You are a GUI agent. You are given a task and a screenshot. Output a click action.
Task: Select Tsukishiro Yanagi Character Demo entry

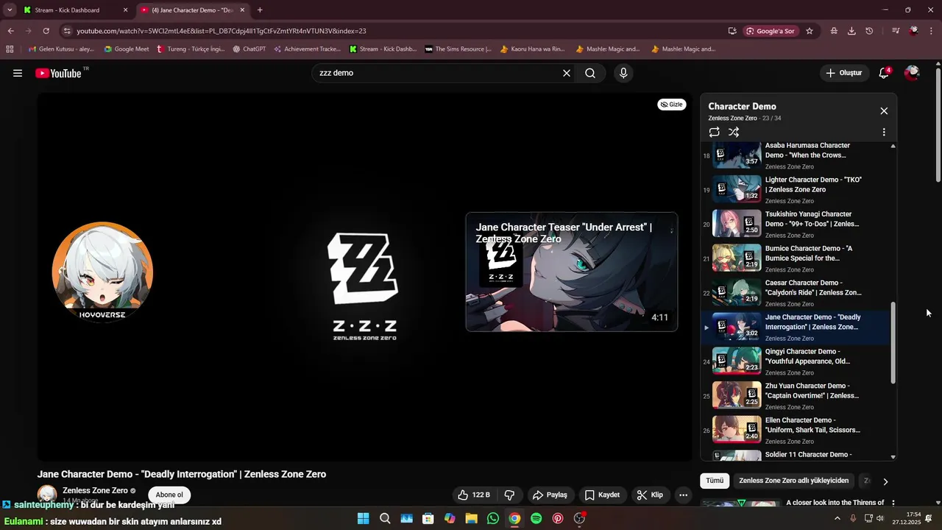[x=795, y=224]
